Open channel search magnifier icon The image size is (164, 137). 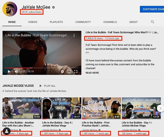(x=153, y=22)
